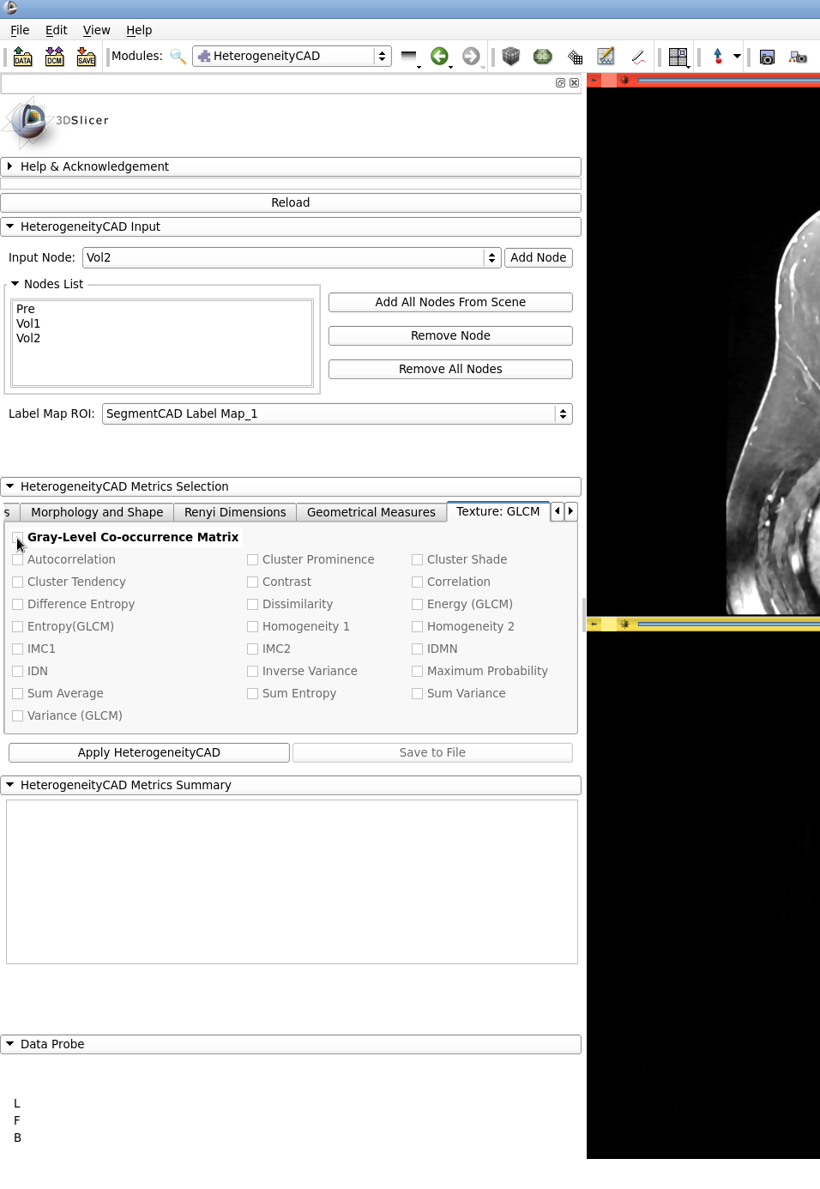
Task: Toggle the Cluster Shade checkbox
Action: (418, 559)
